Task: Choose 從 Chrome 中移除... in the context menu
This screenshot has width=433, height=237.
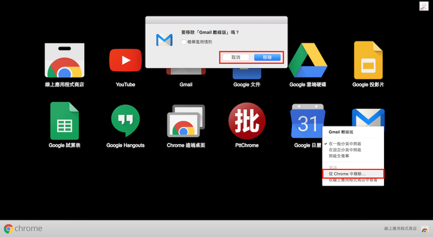Action: click(x=353, y=174)
